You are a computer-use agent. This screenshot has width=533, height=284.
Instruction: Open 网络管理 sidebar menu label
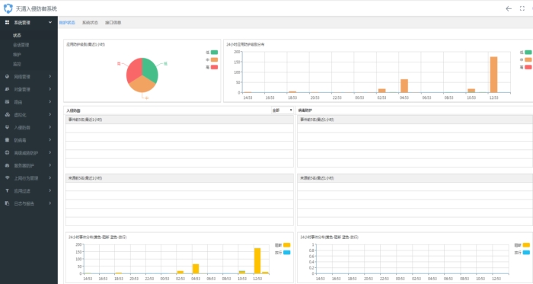(22, 77)
